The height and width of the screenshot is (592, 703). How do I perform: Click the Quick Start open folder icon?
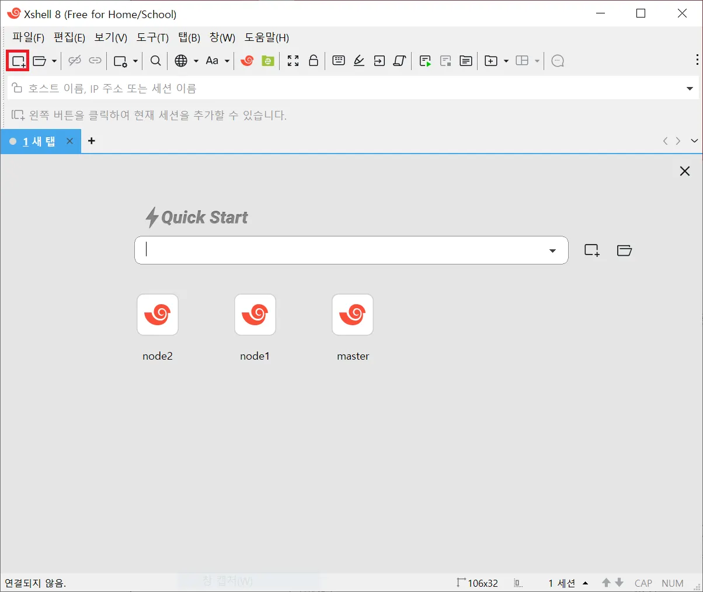[x=624, y=250]
